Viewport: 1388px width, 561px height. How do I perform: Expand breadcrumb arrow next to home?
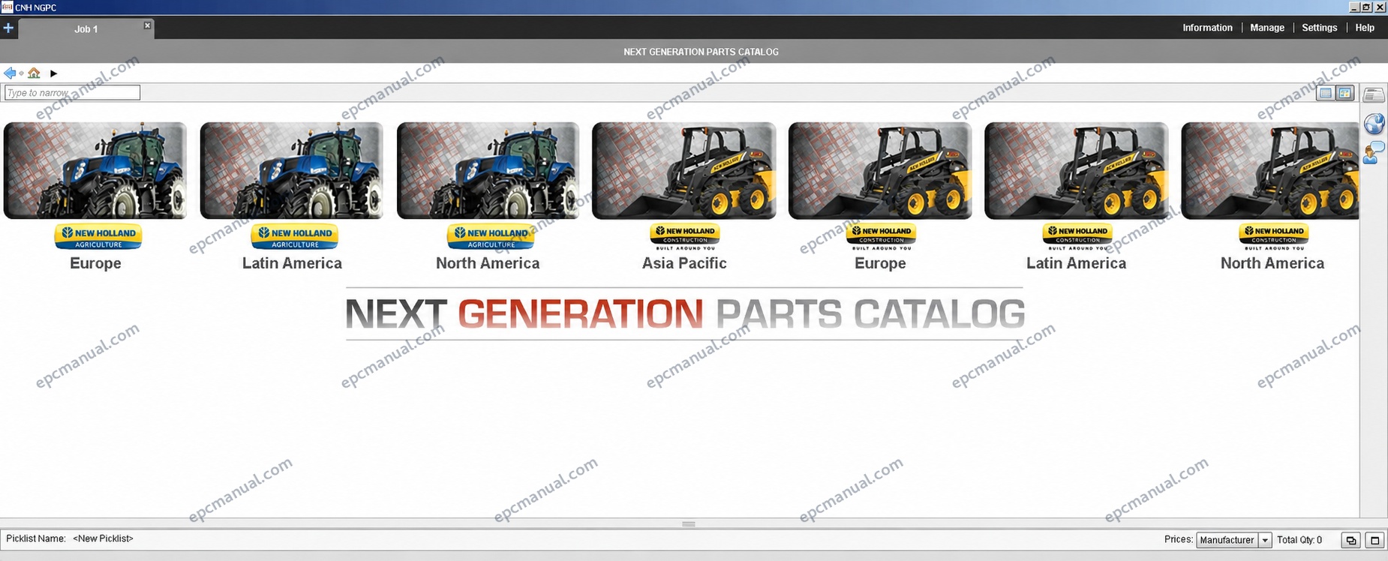click(x=53, y=73)
